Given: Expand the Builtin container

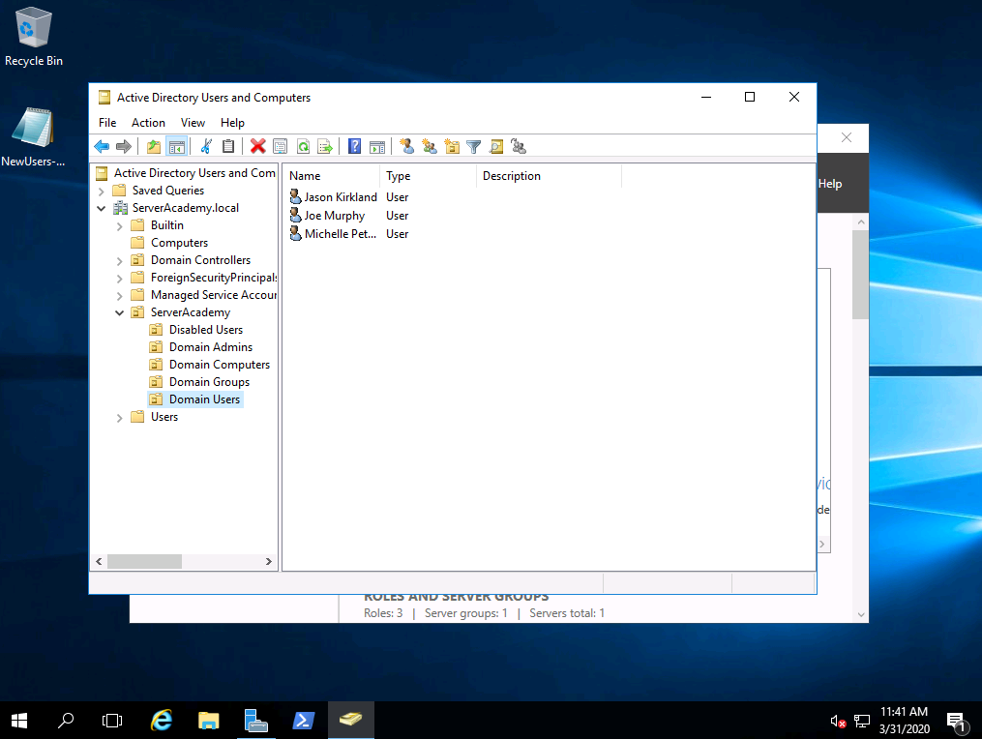Looking at the screenshot, I should (x=120, y=226).
